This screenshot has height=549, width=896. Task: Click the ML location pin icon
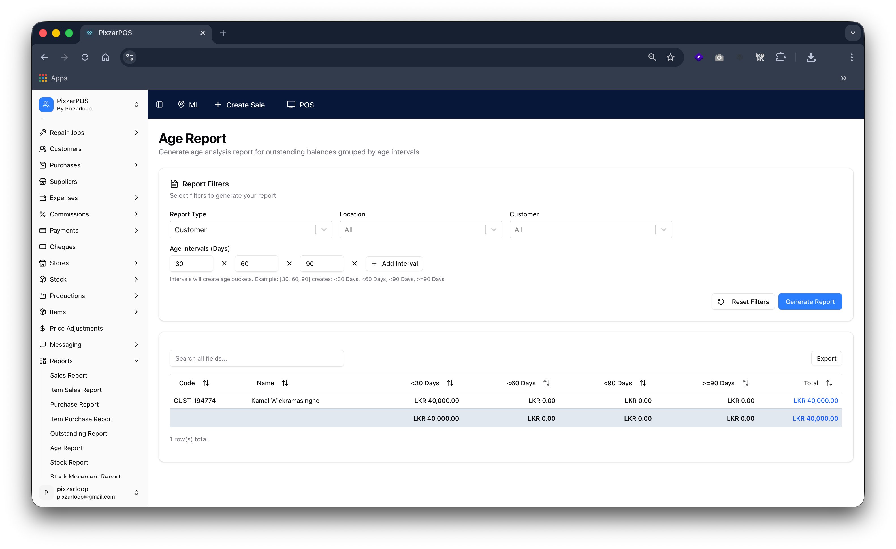[181, 105]
